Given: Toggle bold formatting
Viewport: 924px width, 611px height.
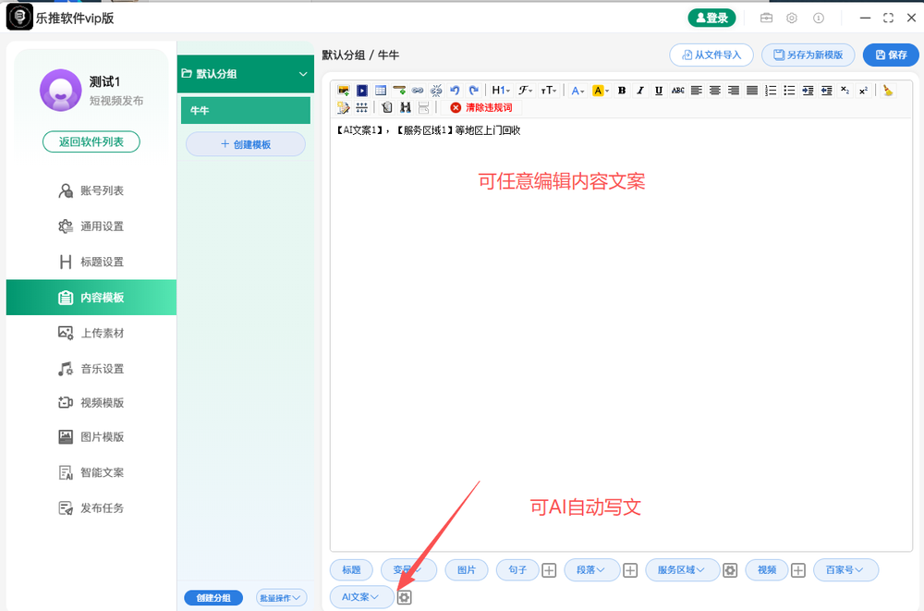Looking at the screenshot, I should click(x=621, y=90).
